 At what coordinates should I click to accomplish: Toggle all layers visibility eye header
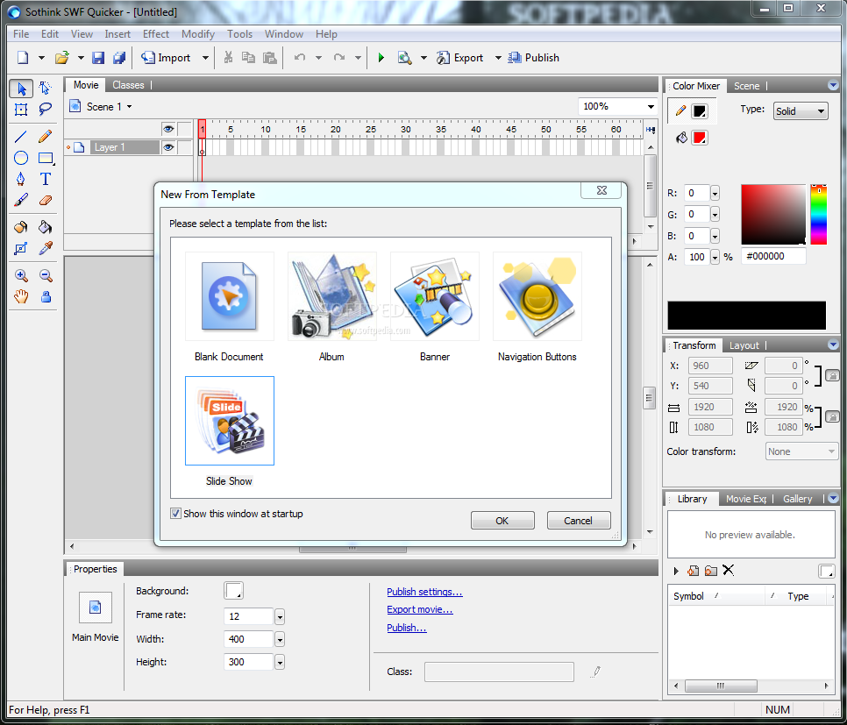[x=168, y=129]
